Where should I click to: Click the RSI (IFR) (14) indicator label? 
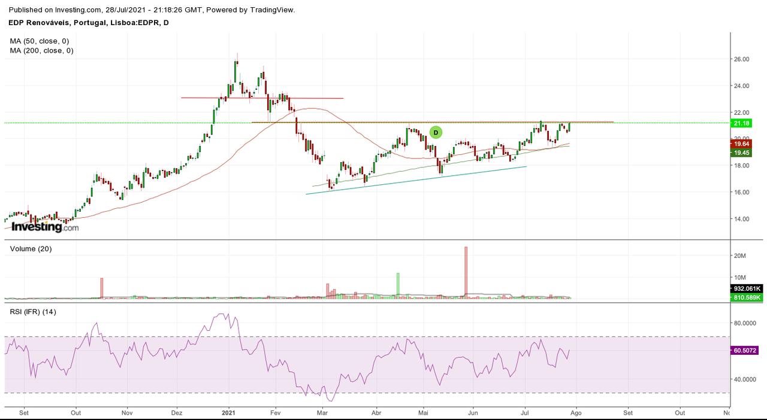click(33, 312)
